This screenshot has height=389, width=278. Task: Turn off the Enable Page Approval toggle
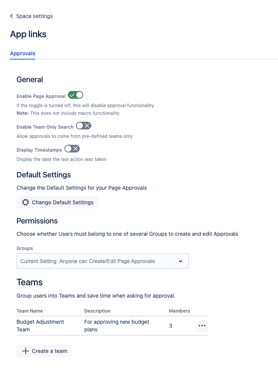pos(76,95)
